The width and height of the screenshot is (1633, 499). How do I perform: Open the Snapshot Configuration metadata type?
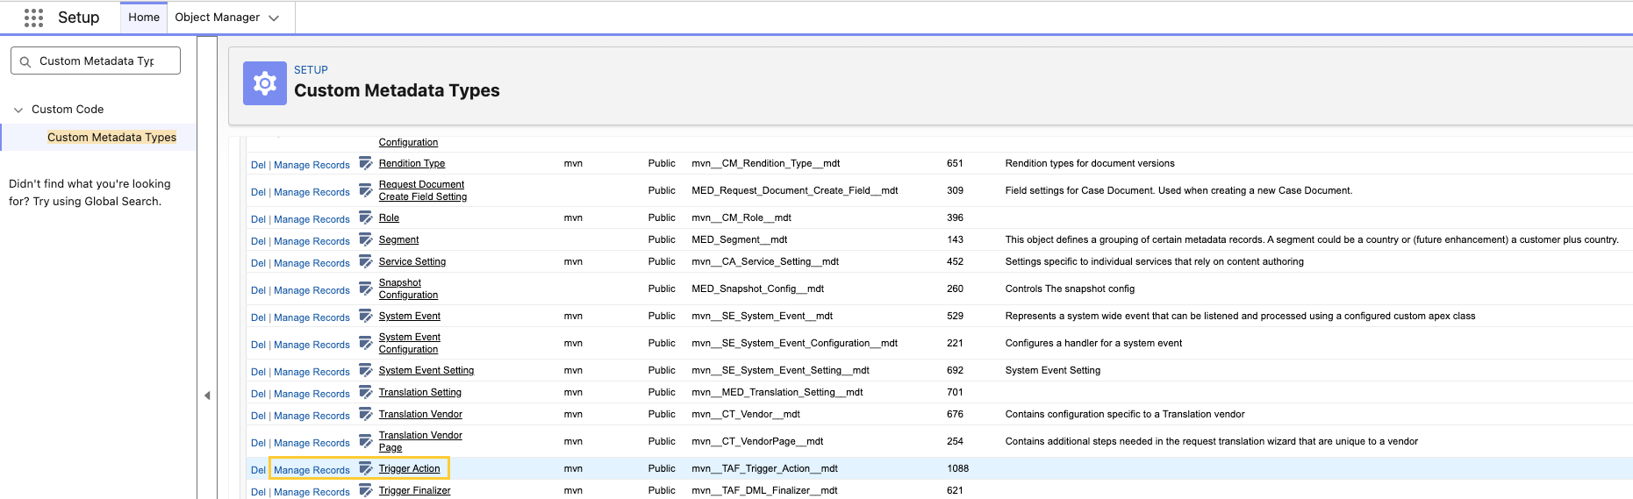(x=408, y=289)
